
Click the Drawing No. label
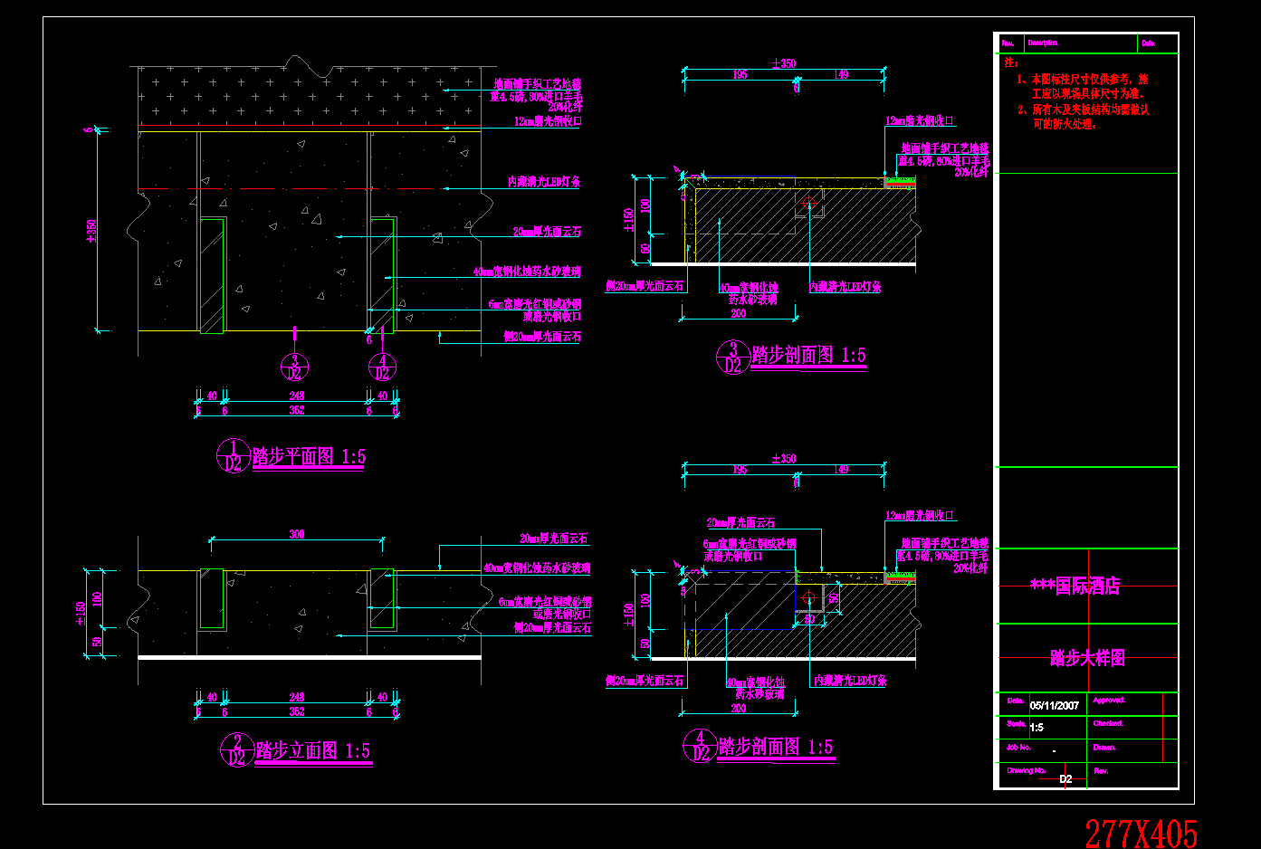(1027, 770)
